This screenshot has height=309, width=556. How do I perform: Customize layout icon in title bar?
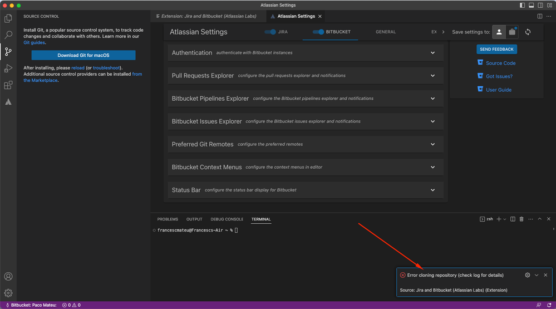coord(549,6)
